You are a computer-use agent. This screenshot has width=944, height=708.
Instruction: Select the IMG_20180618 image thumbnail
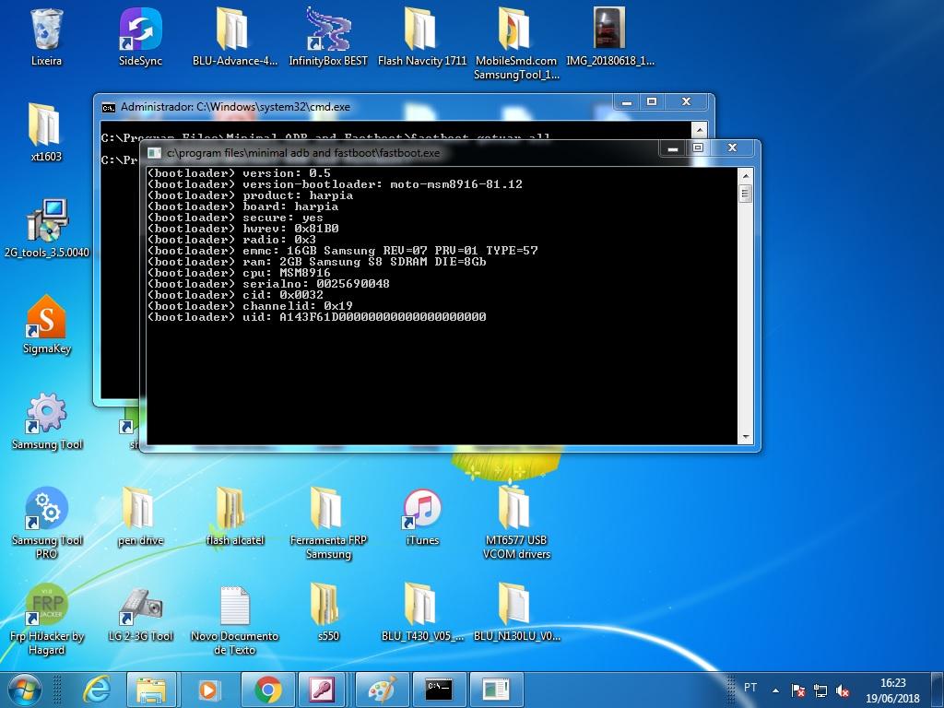click(x=610, y=36)
